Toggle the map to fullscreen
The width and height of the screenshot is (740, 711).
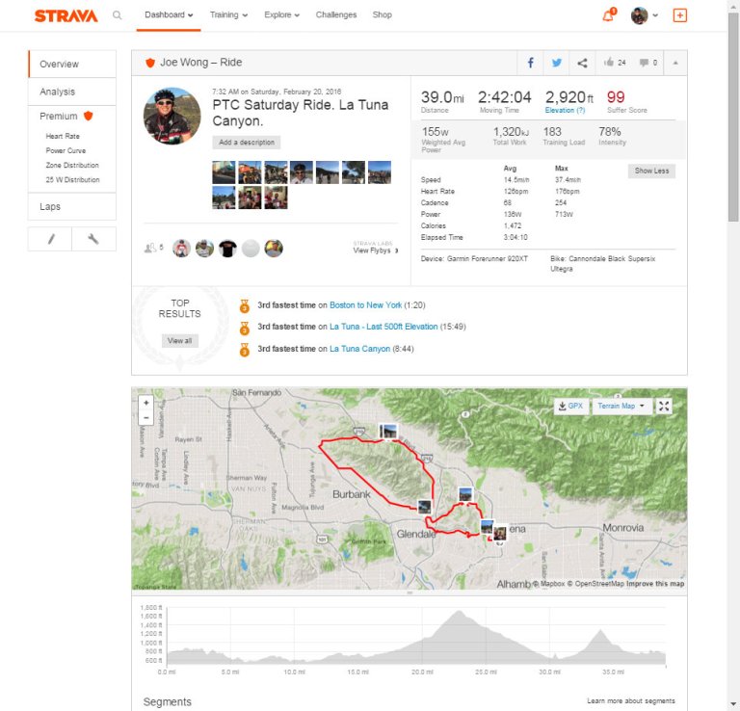[x=664, y=406]
